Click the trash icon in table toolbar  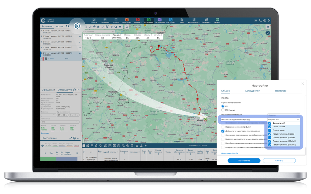point(96,146)
